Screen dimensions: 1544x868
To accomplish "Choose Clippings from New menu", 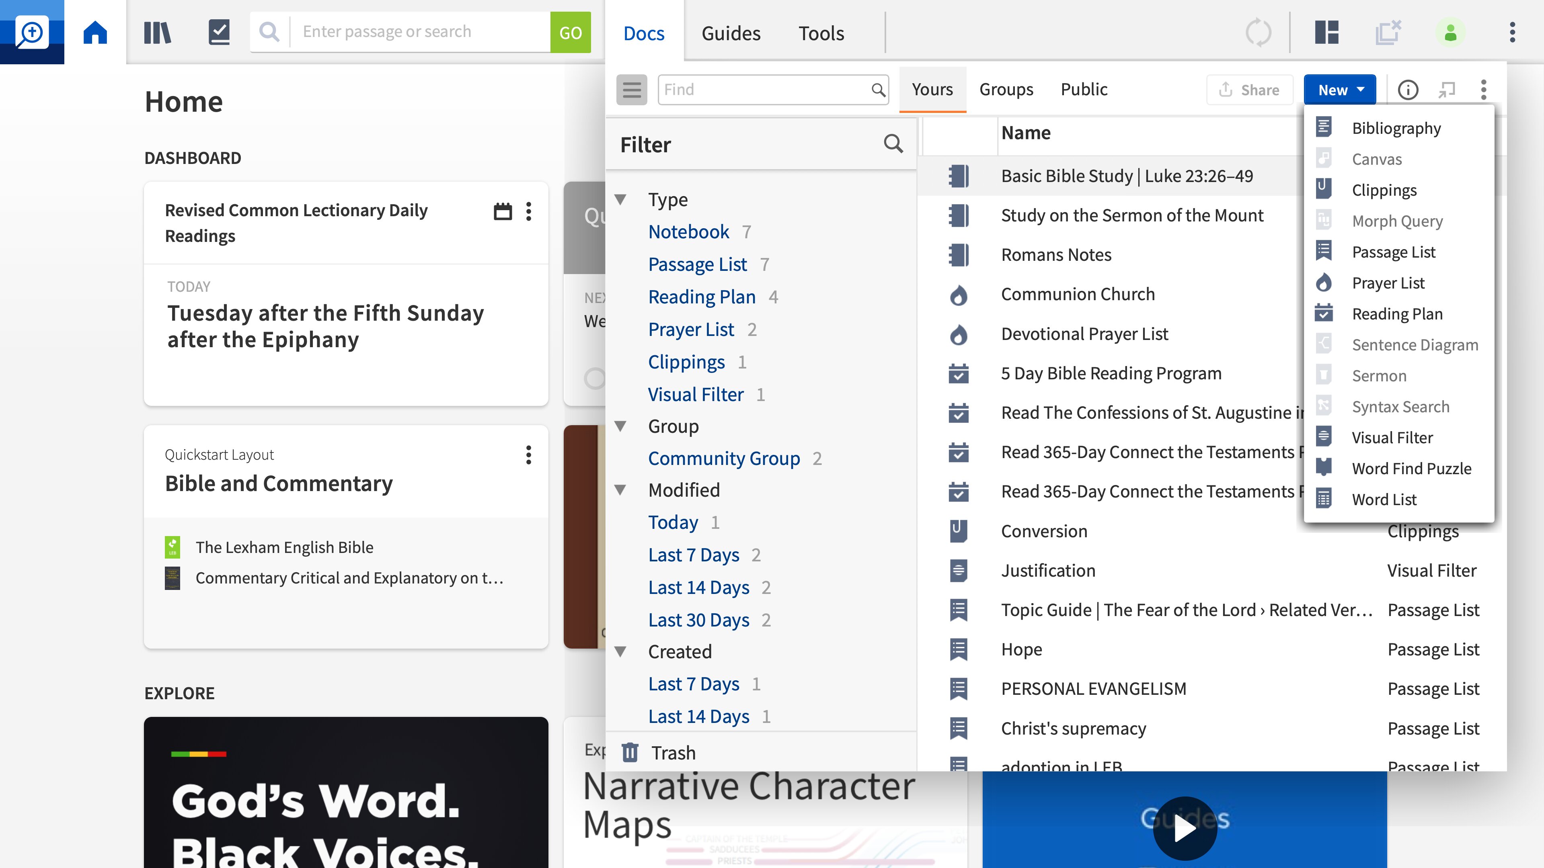I will coord(1399,190).
